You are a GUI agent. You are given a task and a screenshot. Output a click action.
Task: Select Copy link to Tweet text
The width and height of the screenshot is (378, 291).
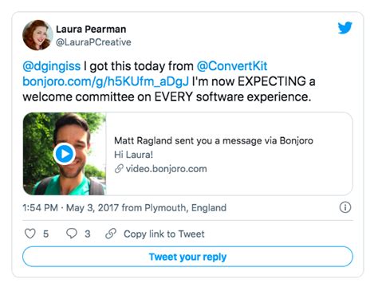coord(164,234)
